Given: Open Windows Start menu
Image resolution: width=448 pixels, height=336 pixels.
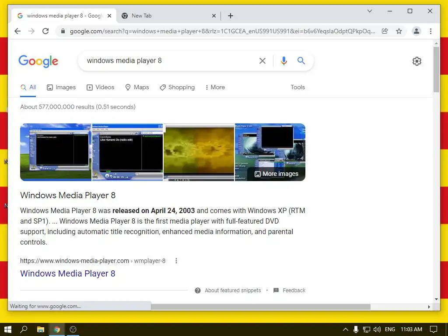Looking at the screenshot, I should click(x=8, y=329).
